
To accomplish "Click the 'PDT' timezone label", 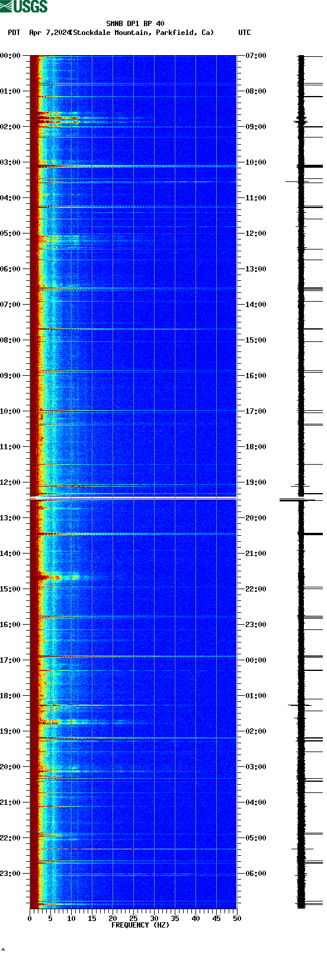I will [x=14, y=33].
